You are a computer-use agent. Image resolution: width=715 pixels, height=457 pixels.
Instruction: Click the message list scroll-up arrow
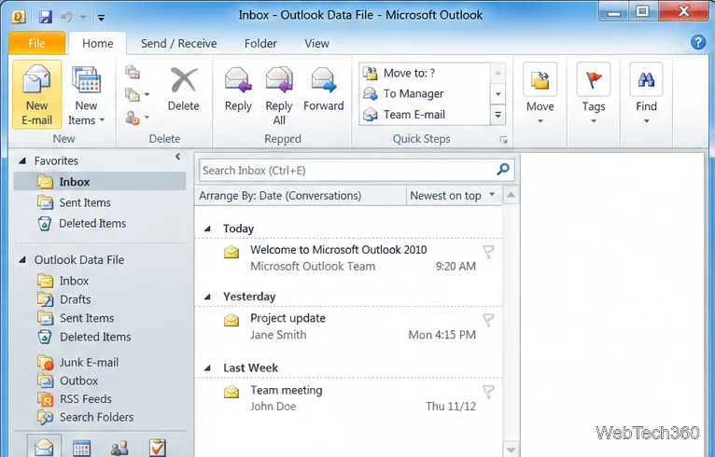pyautogui.click(x=511, y=196)
